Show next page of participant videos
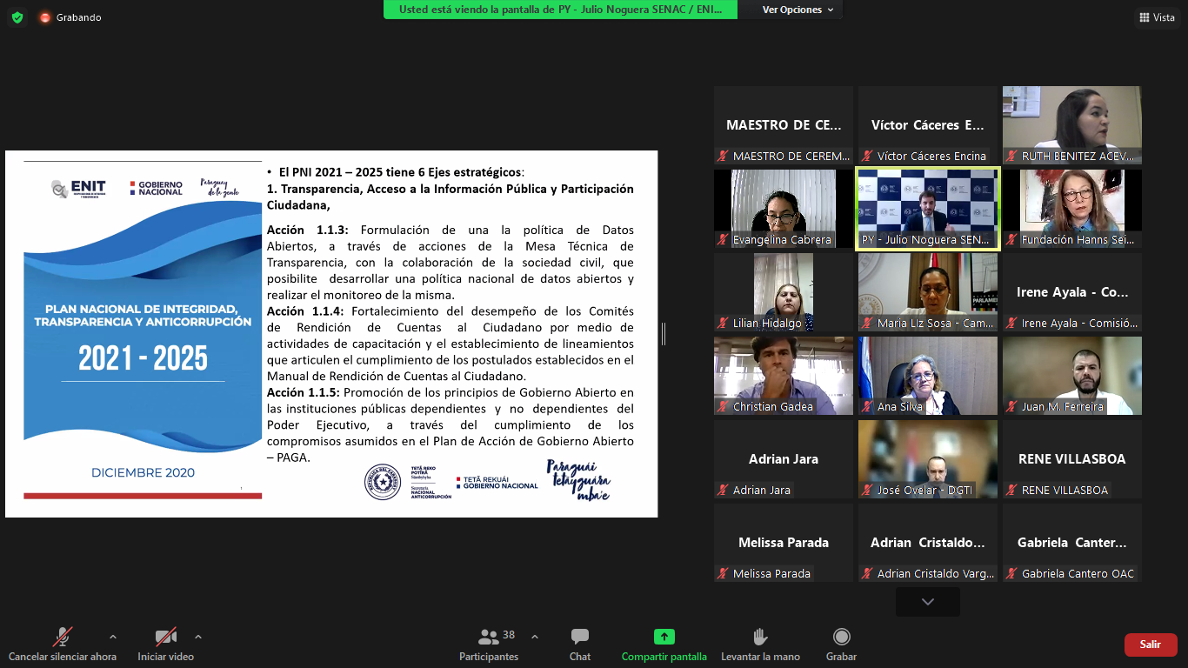1188x668 pixels. (928, 602)
